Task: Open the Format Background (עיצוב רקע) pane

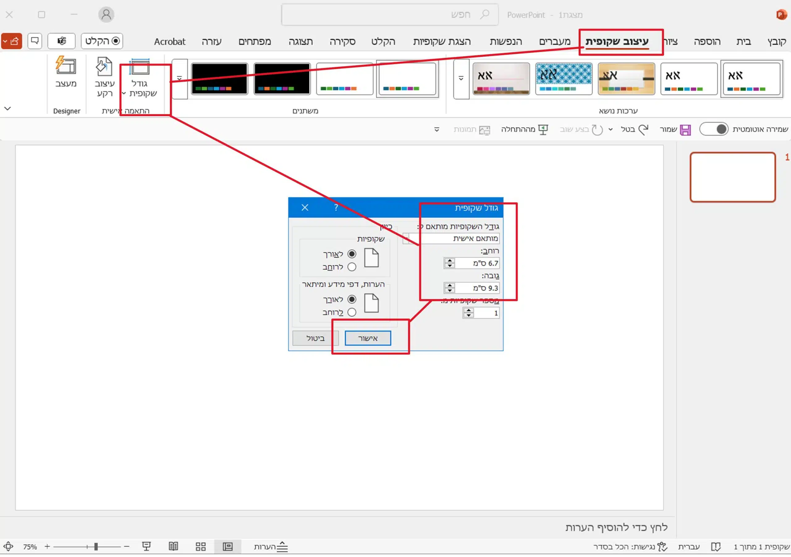Action: point(104,78)
